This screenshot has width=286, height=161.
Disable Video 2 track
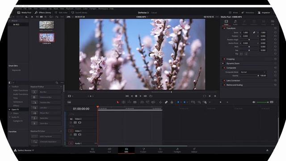(x=80, y=123)
